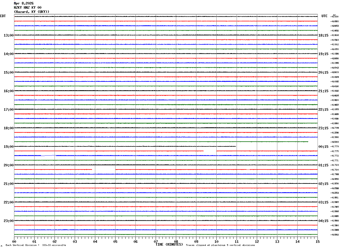340x249 pixels.
Task: Click minute tick label "03" on the axis
Action: point(75,241)
